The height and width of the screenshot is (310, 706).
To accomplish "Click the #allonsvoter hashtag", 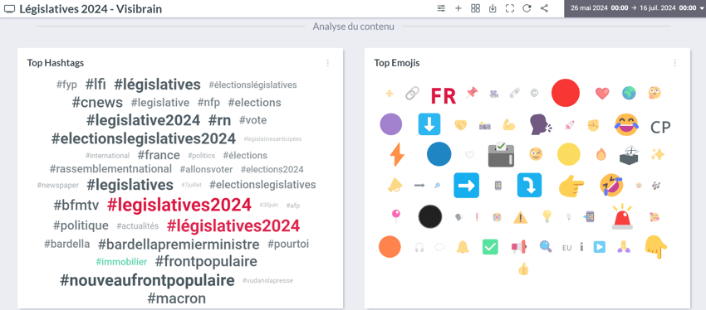I will click(206, 169).
